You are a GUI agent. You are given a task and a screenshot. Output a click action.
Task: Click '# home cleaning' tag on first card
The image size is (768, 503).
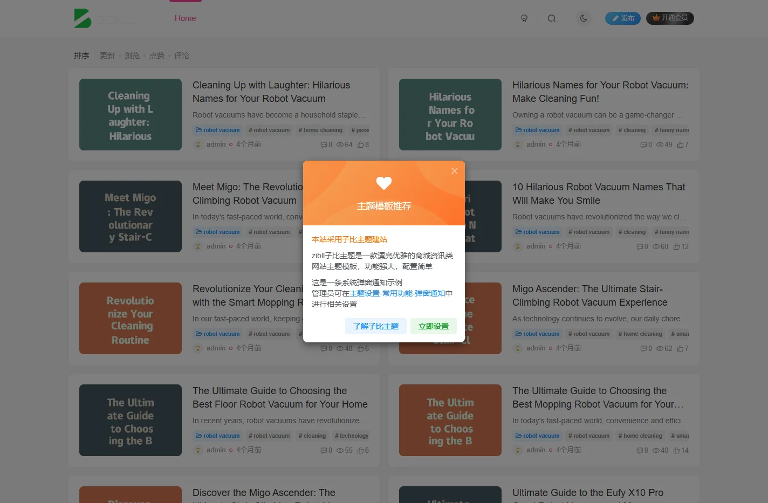(320, 130)
